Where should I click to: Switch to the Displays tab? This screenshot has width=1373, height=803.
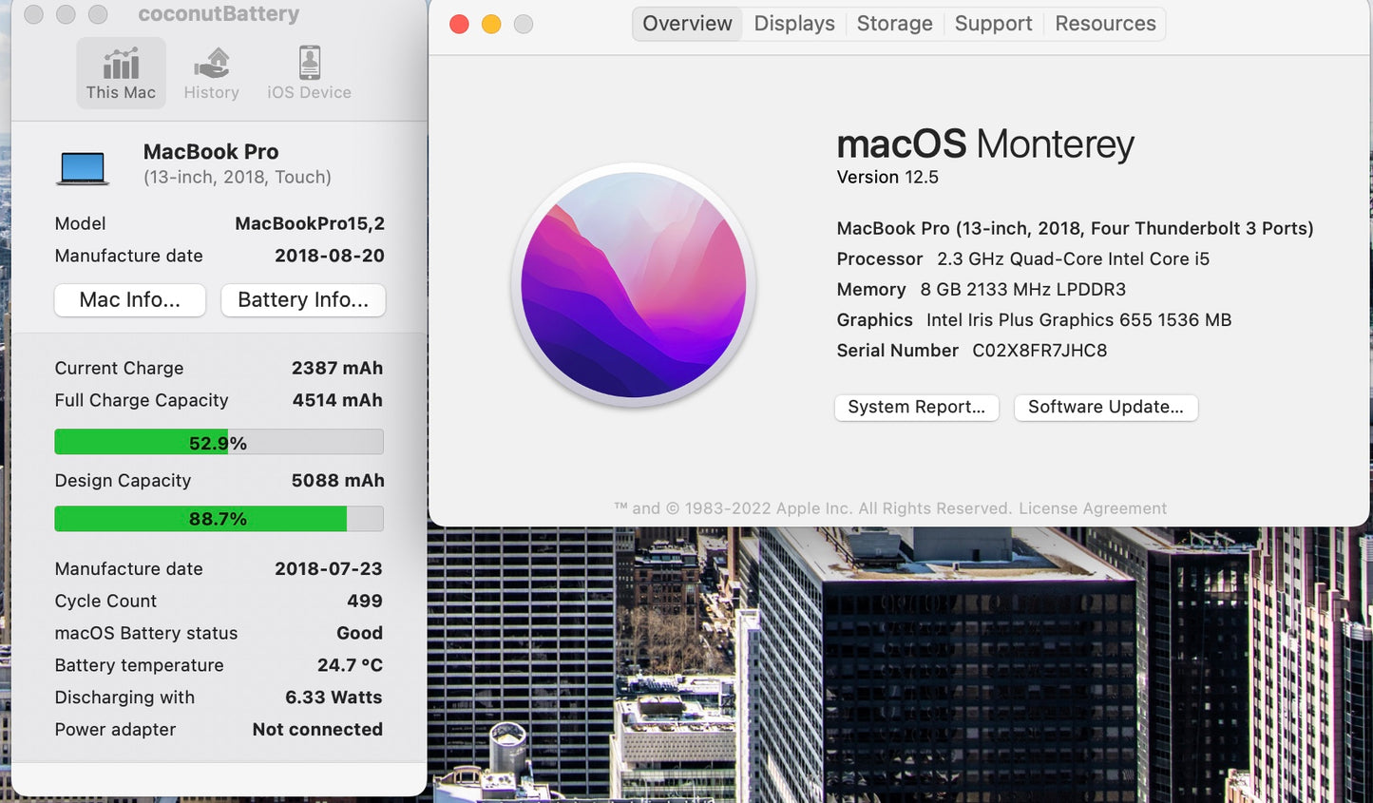click(794, 24)
